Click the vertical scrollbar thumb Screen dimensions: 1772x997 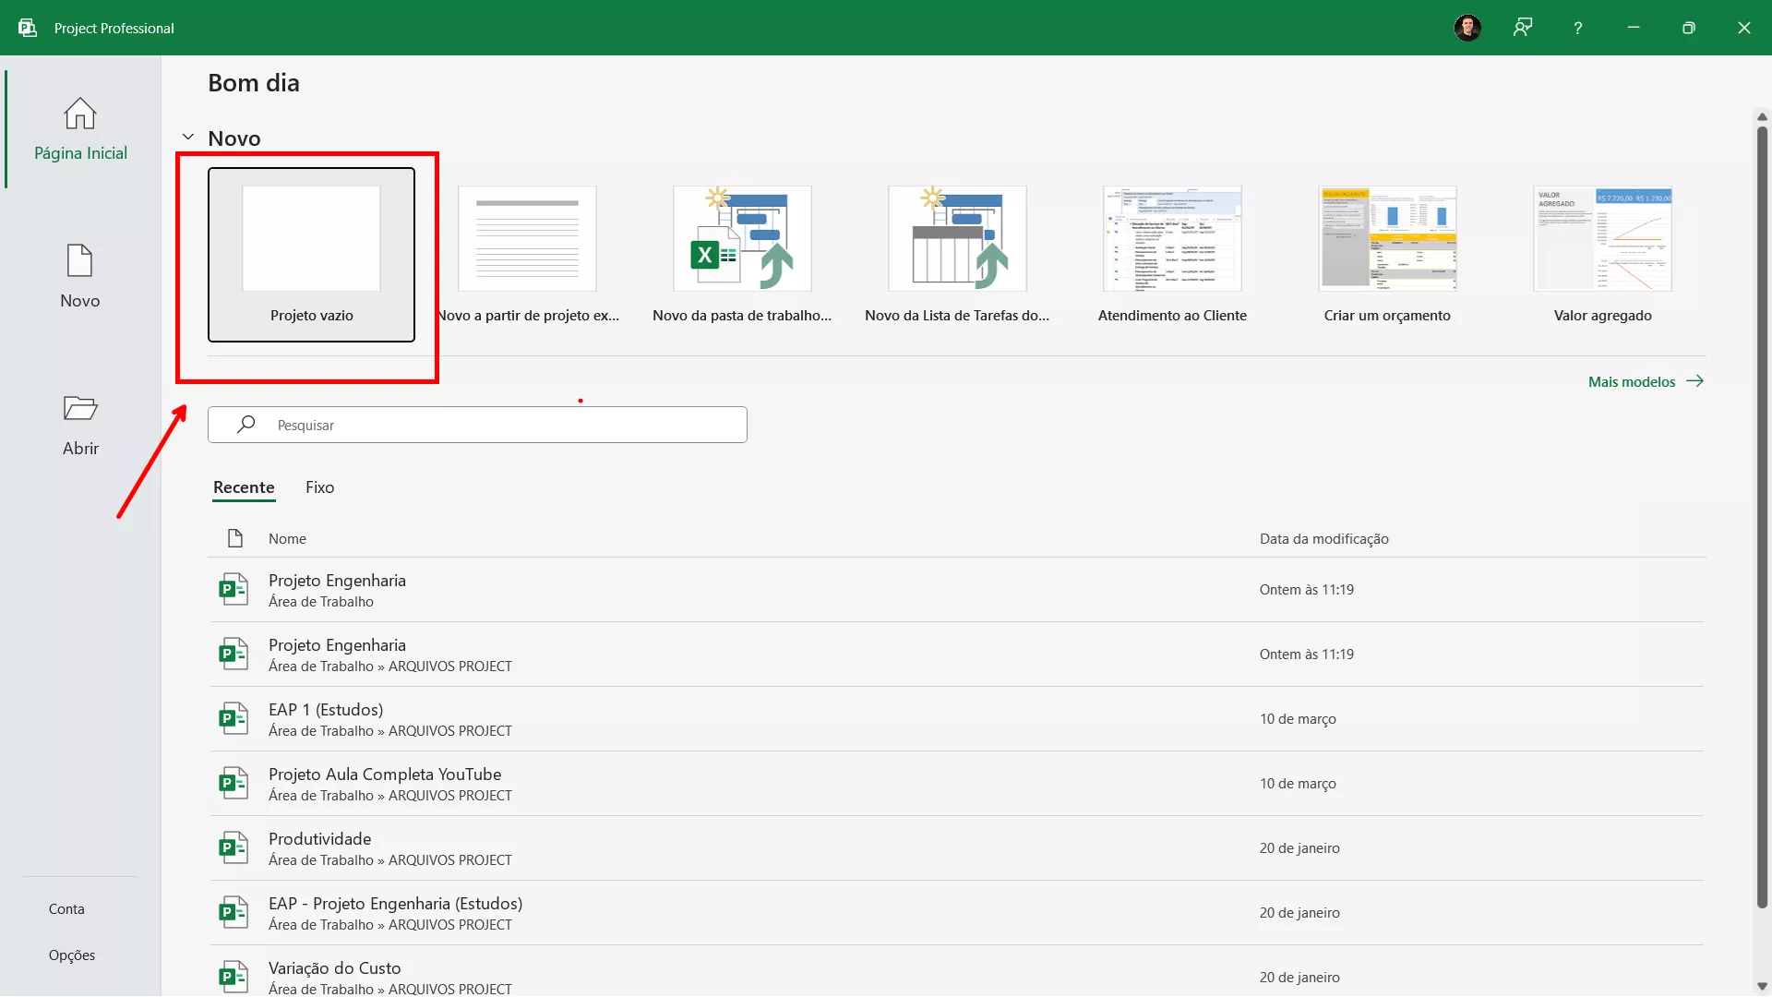(x=1762, y=517)
